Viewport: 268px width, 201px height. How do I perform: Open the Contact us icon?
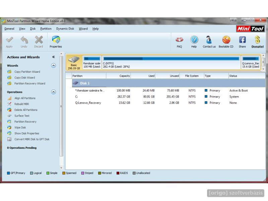point(209,40)
